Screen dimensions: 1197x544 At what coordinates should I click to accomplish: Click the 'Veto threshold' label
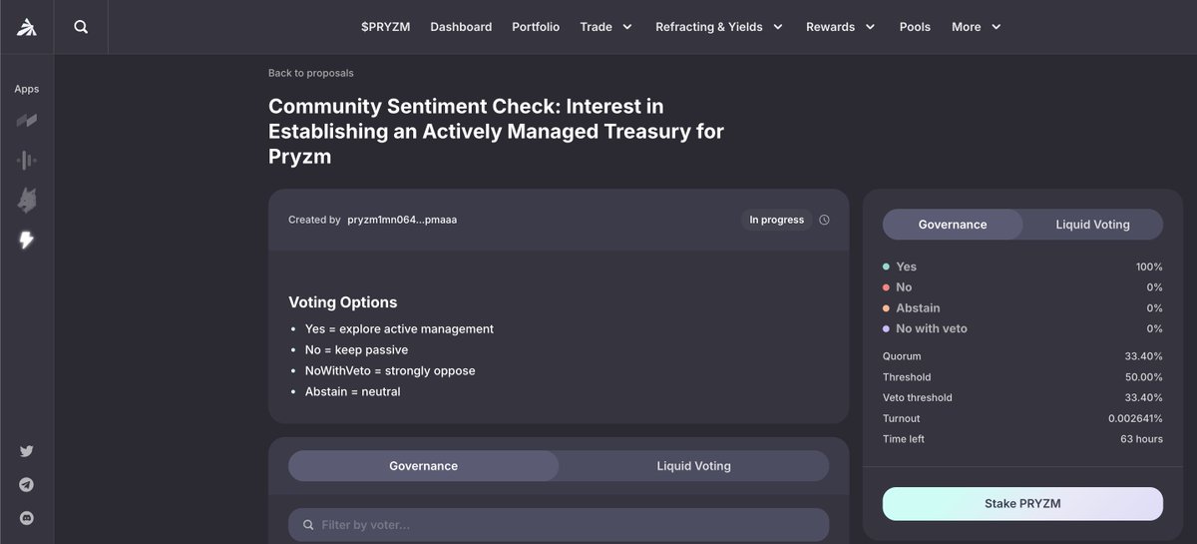(918, 397)
